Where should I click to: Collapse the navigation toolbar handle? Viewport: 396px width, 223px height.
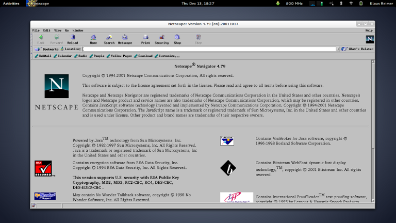coord(32,39)
